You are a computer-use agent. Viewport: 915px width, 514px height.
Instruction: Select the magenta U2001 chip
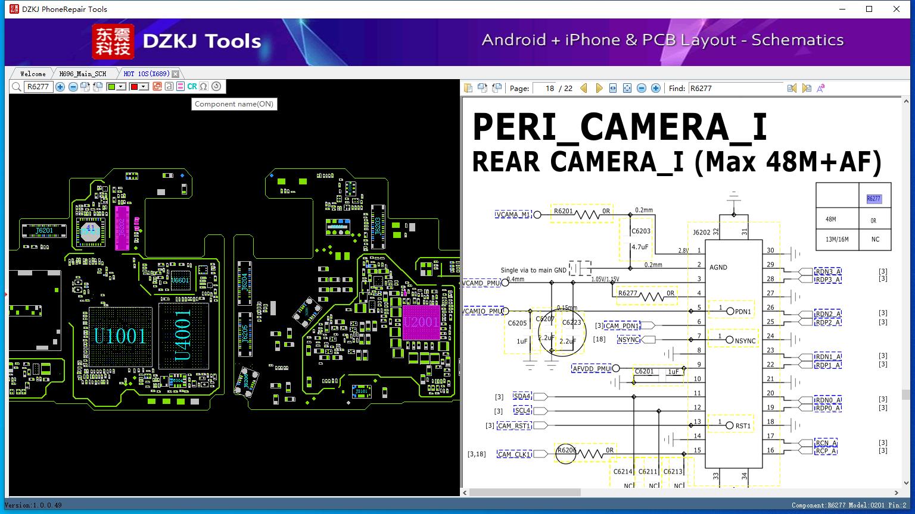pos(421,322)
